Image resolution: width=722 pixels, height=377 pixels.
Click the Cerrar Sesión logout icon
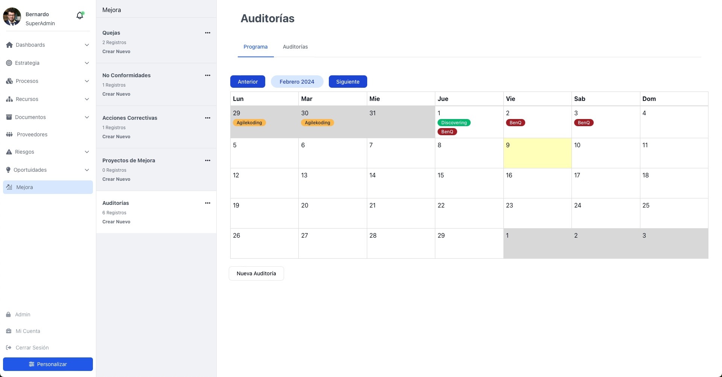(x=9, y=348)
